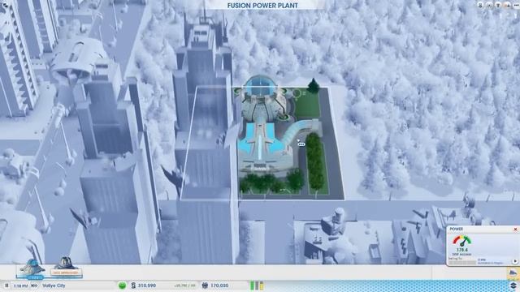Select the second power plant thumbnail in the tray

65,264
